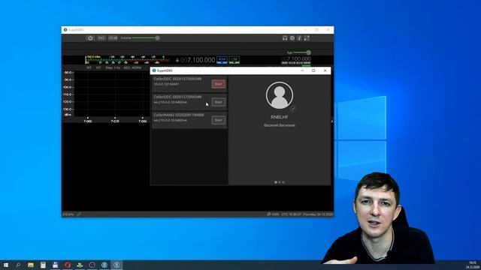The width and height of the screenshot is (481, 270).
Task: Go to the active white page dot
Action: [x=276, y=182]
